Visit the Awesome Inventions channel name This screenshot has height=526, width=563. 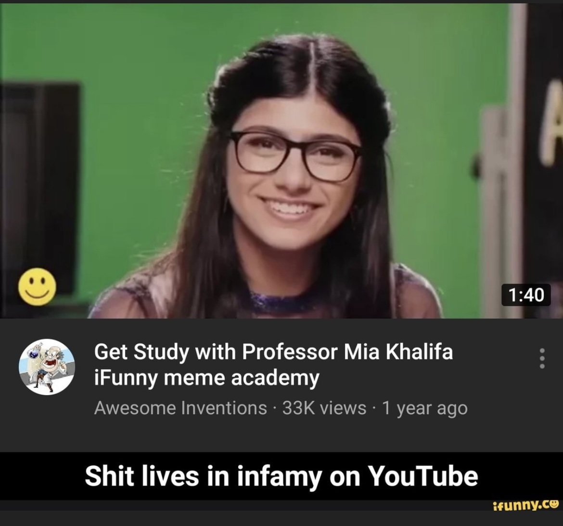[180, 408]
